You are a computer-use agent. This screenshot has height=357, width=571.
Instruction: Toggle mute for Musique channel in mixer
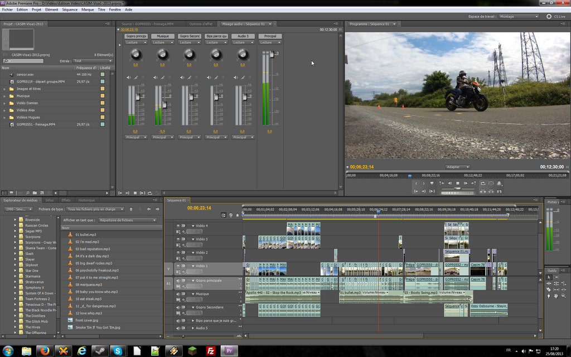[156, 78]
